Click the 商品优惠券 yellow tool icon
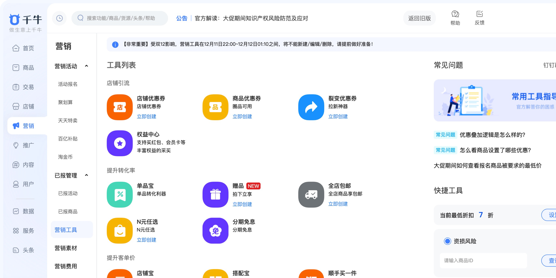The width and height of the screenshot is (556, 278). (215, 107)
